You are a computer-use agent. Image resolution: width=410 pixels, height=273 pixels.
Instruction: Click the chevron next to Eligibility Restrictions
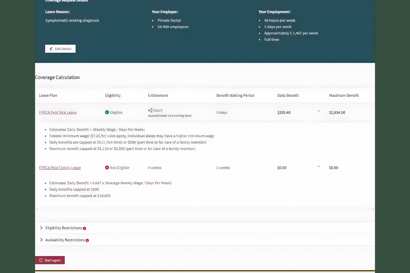point(41,228)
